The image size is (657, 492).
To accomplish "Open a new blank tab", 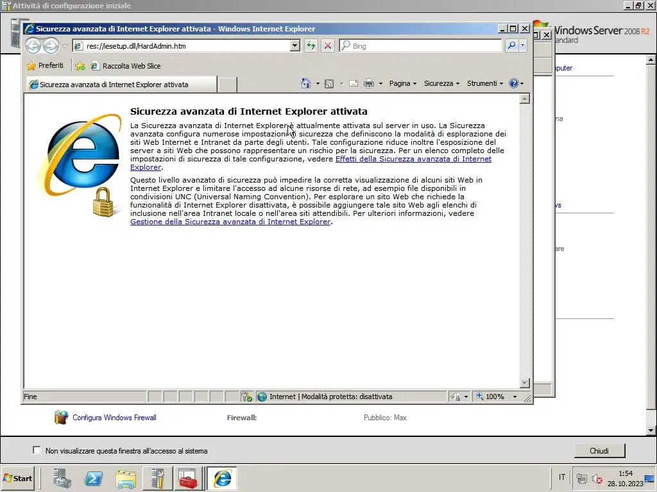I will 228,85.
